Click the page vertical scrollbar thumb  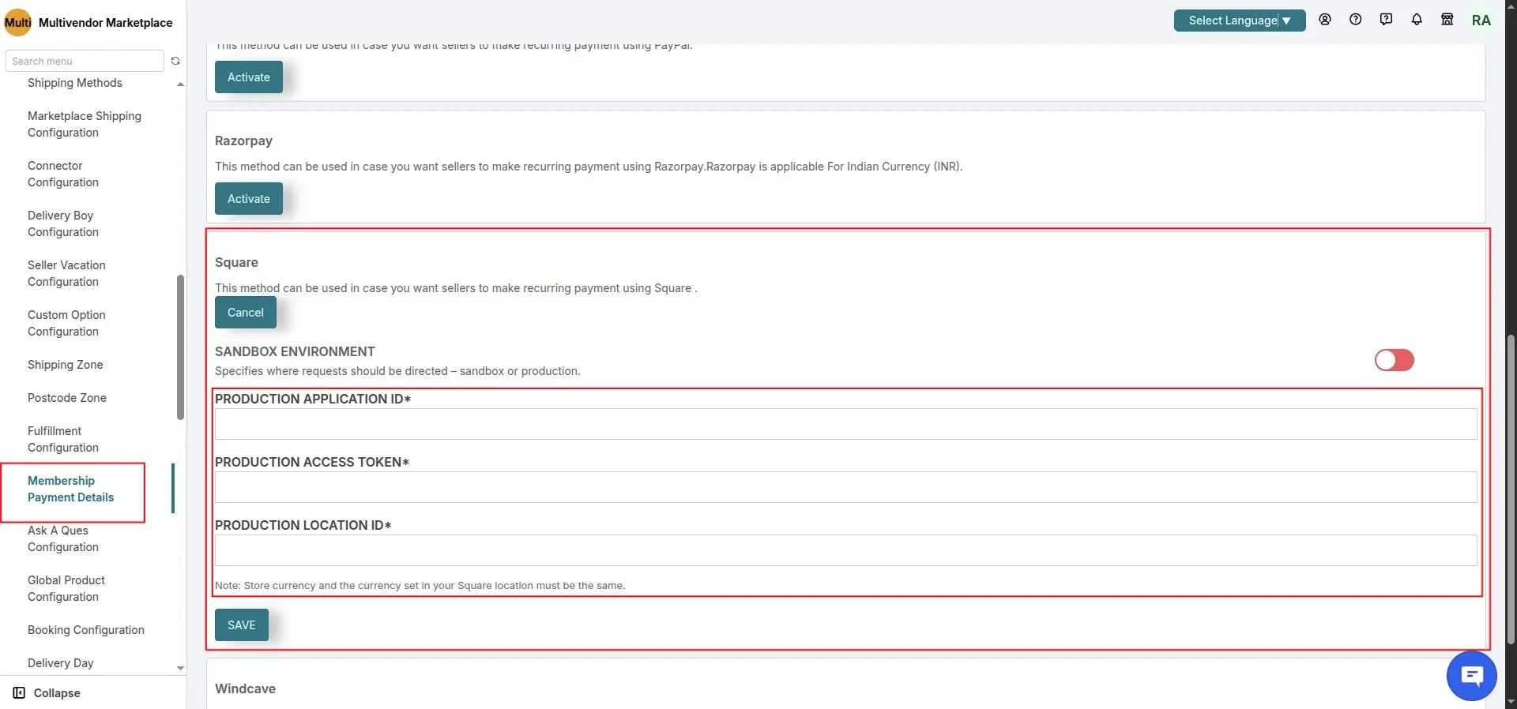(1511, 490)
